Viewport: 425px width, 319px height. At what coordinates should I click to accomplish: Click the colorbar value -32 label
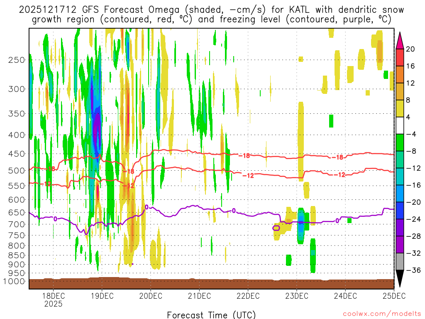tap(413, 253)
